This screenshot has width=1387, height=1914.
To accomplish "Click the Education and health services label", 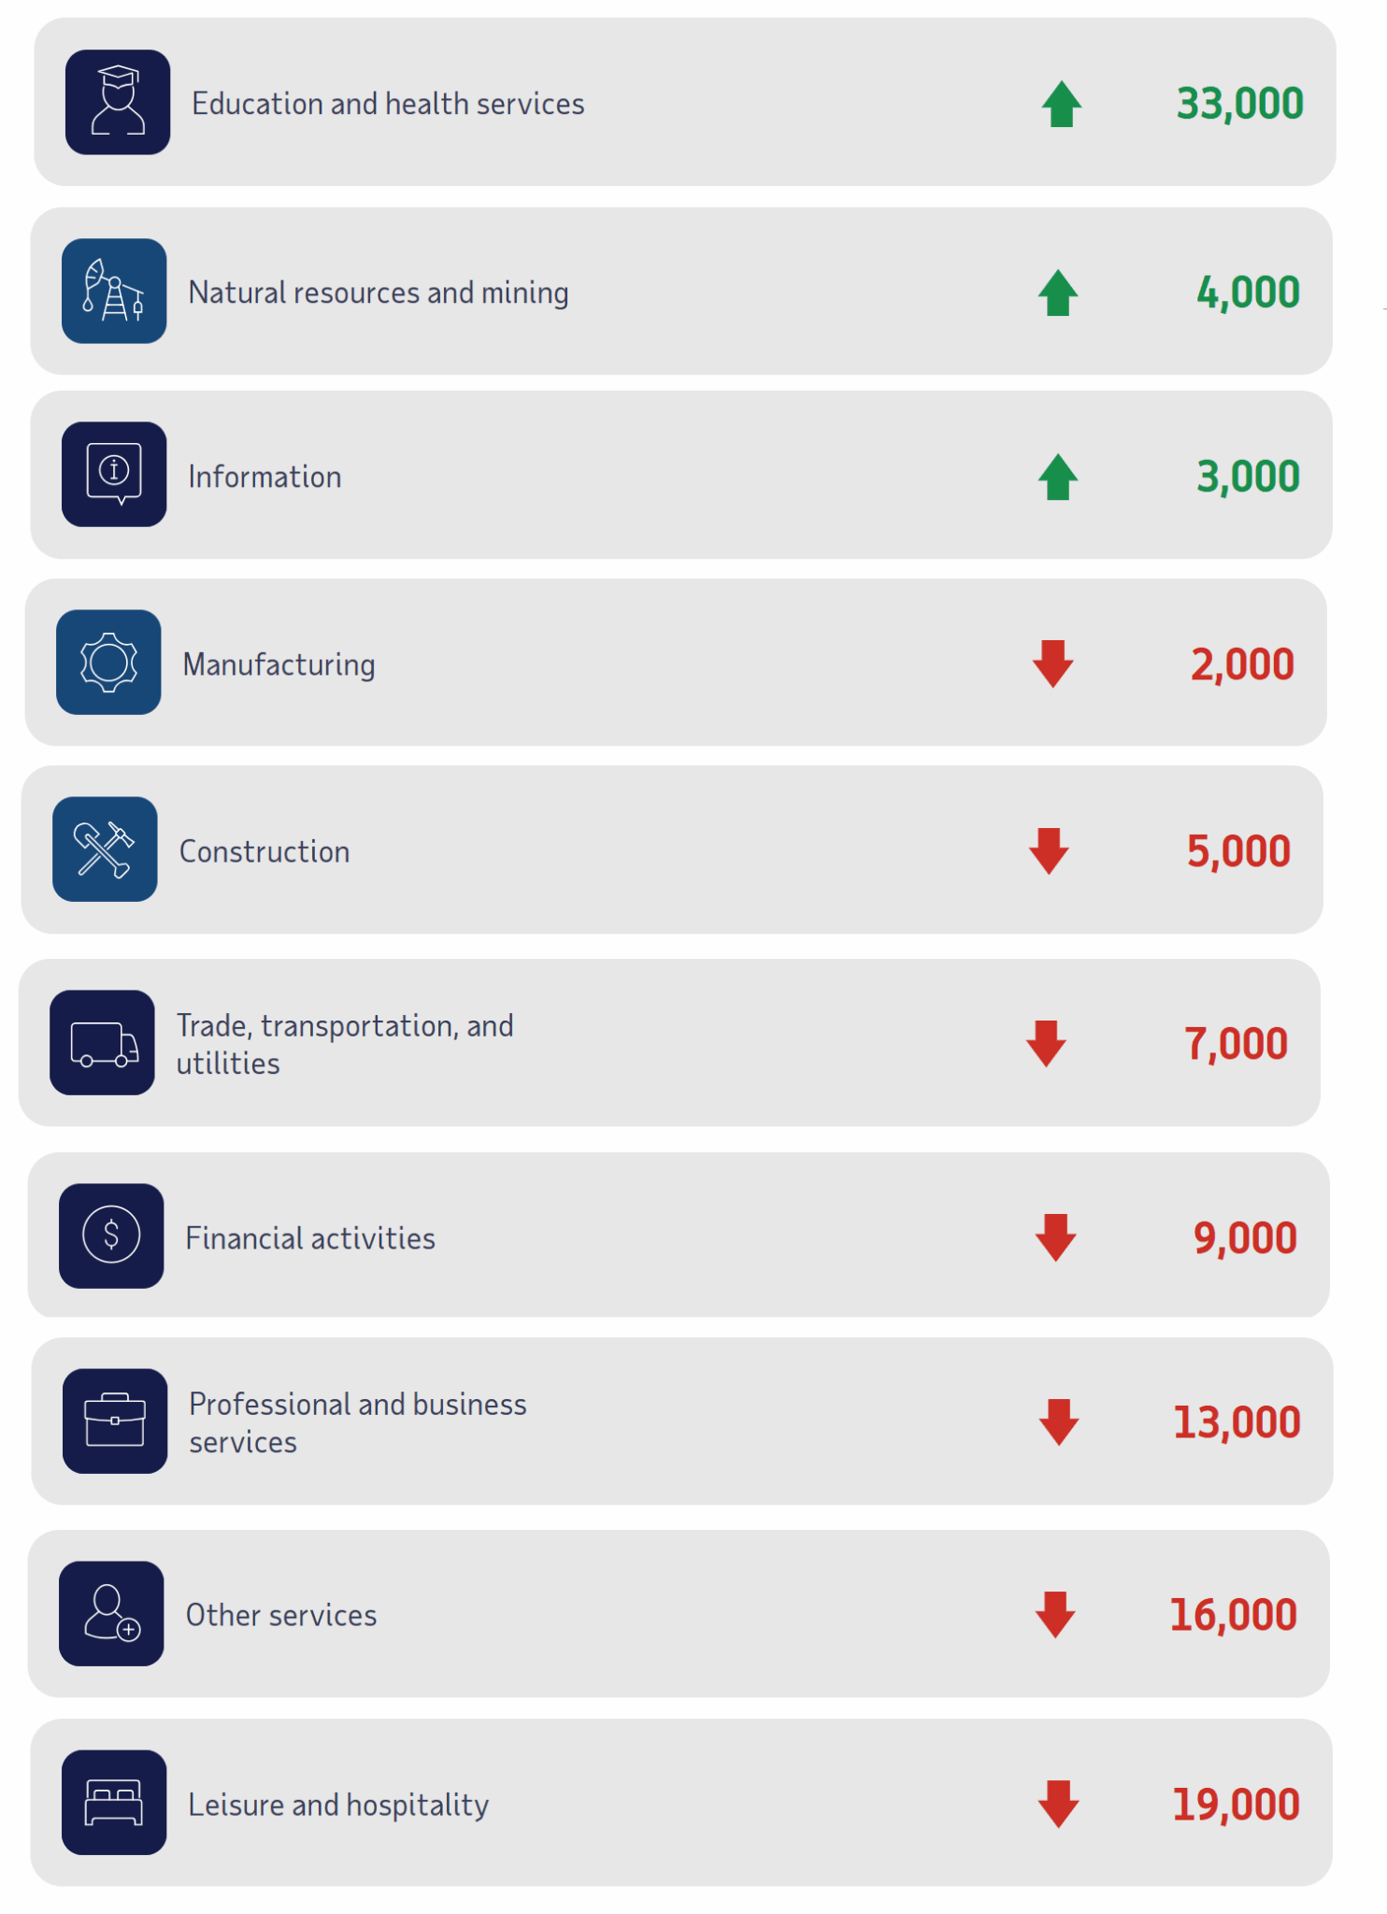I will click(388, 104).
